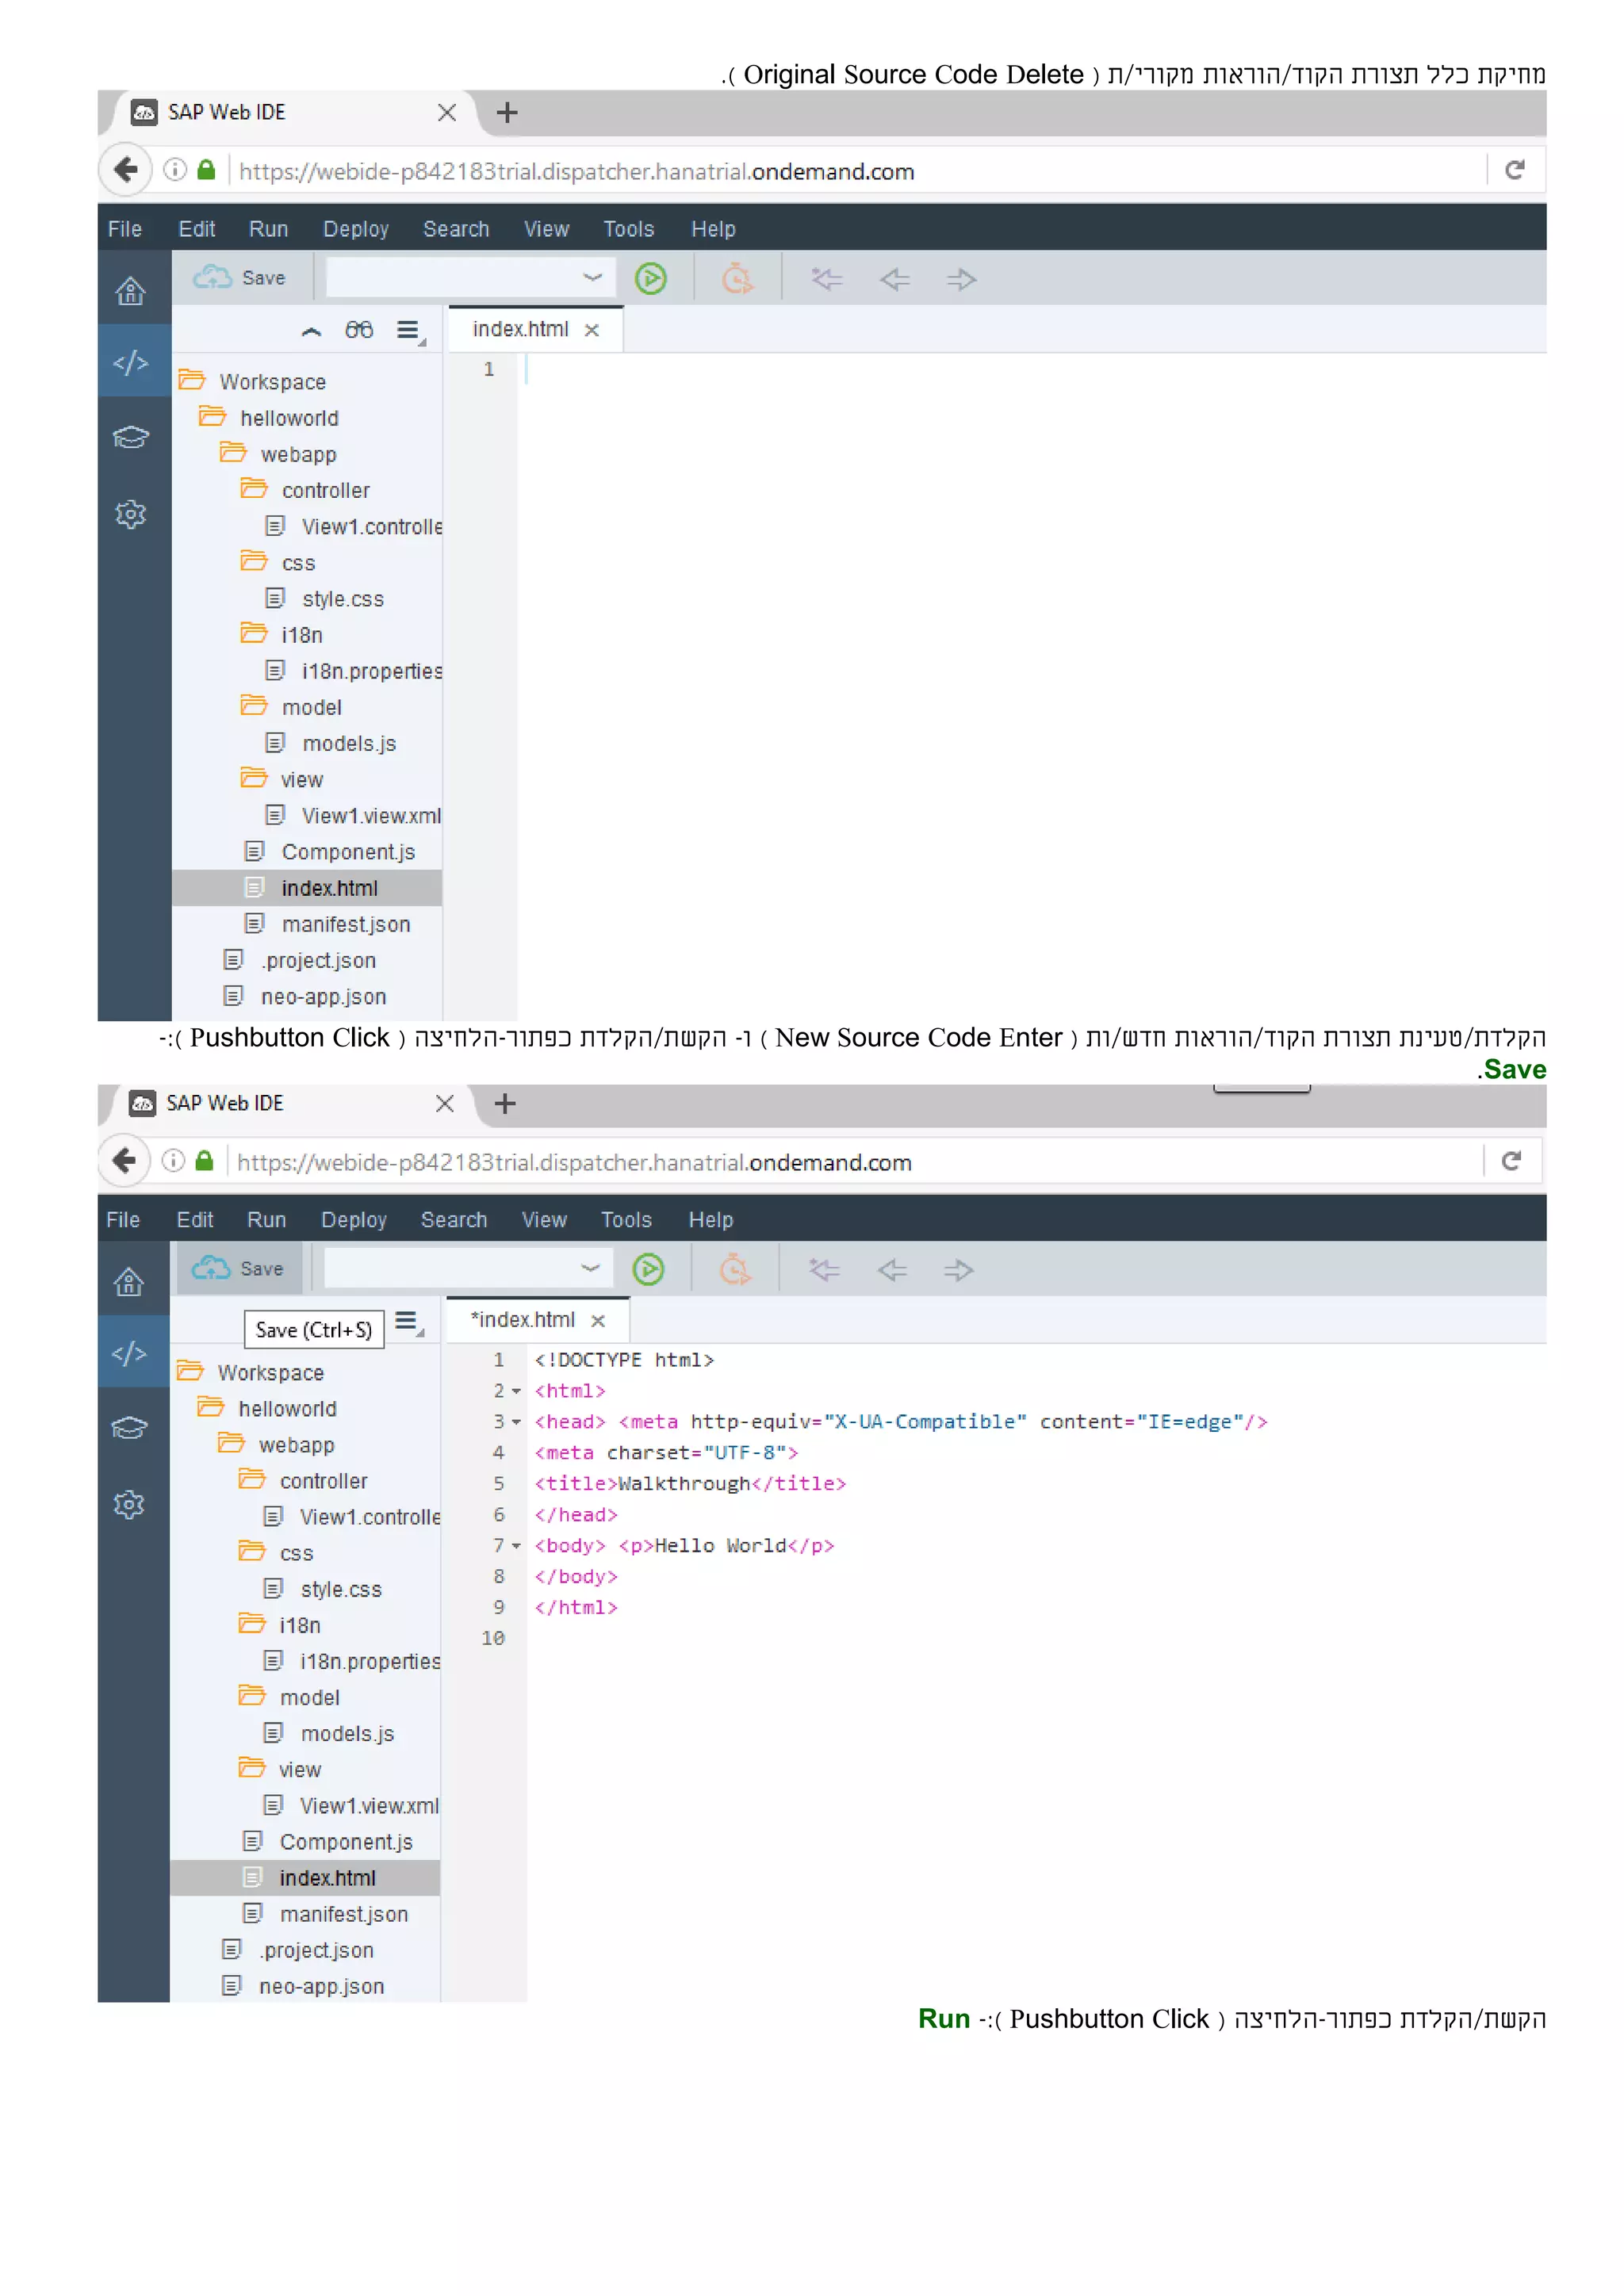Open the toolbar combo box dropdown in the empty-editor window
1624x2296 pixels.
[592, 277]
